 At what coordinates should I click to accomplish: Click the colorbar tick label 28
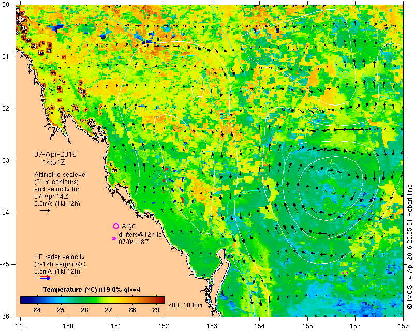coord(132,310)
